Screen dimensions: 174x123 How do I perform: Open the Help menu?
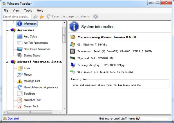coord(40,10)
